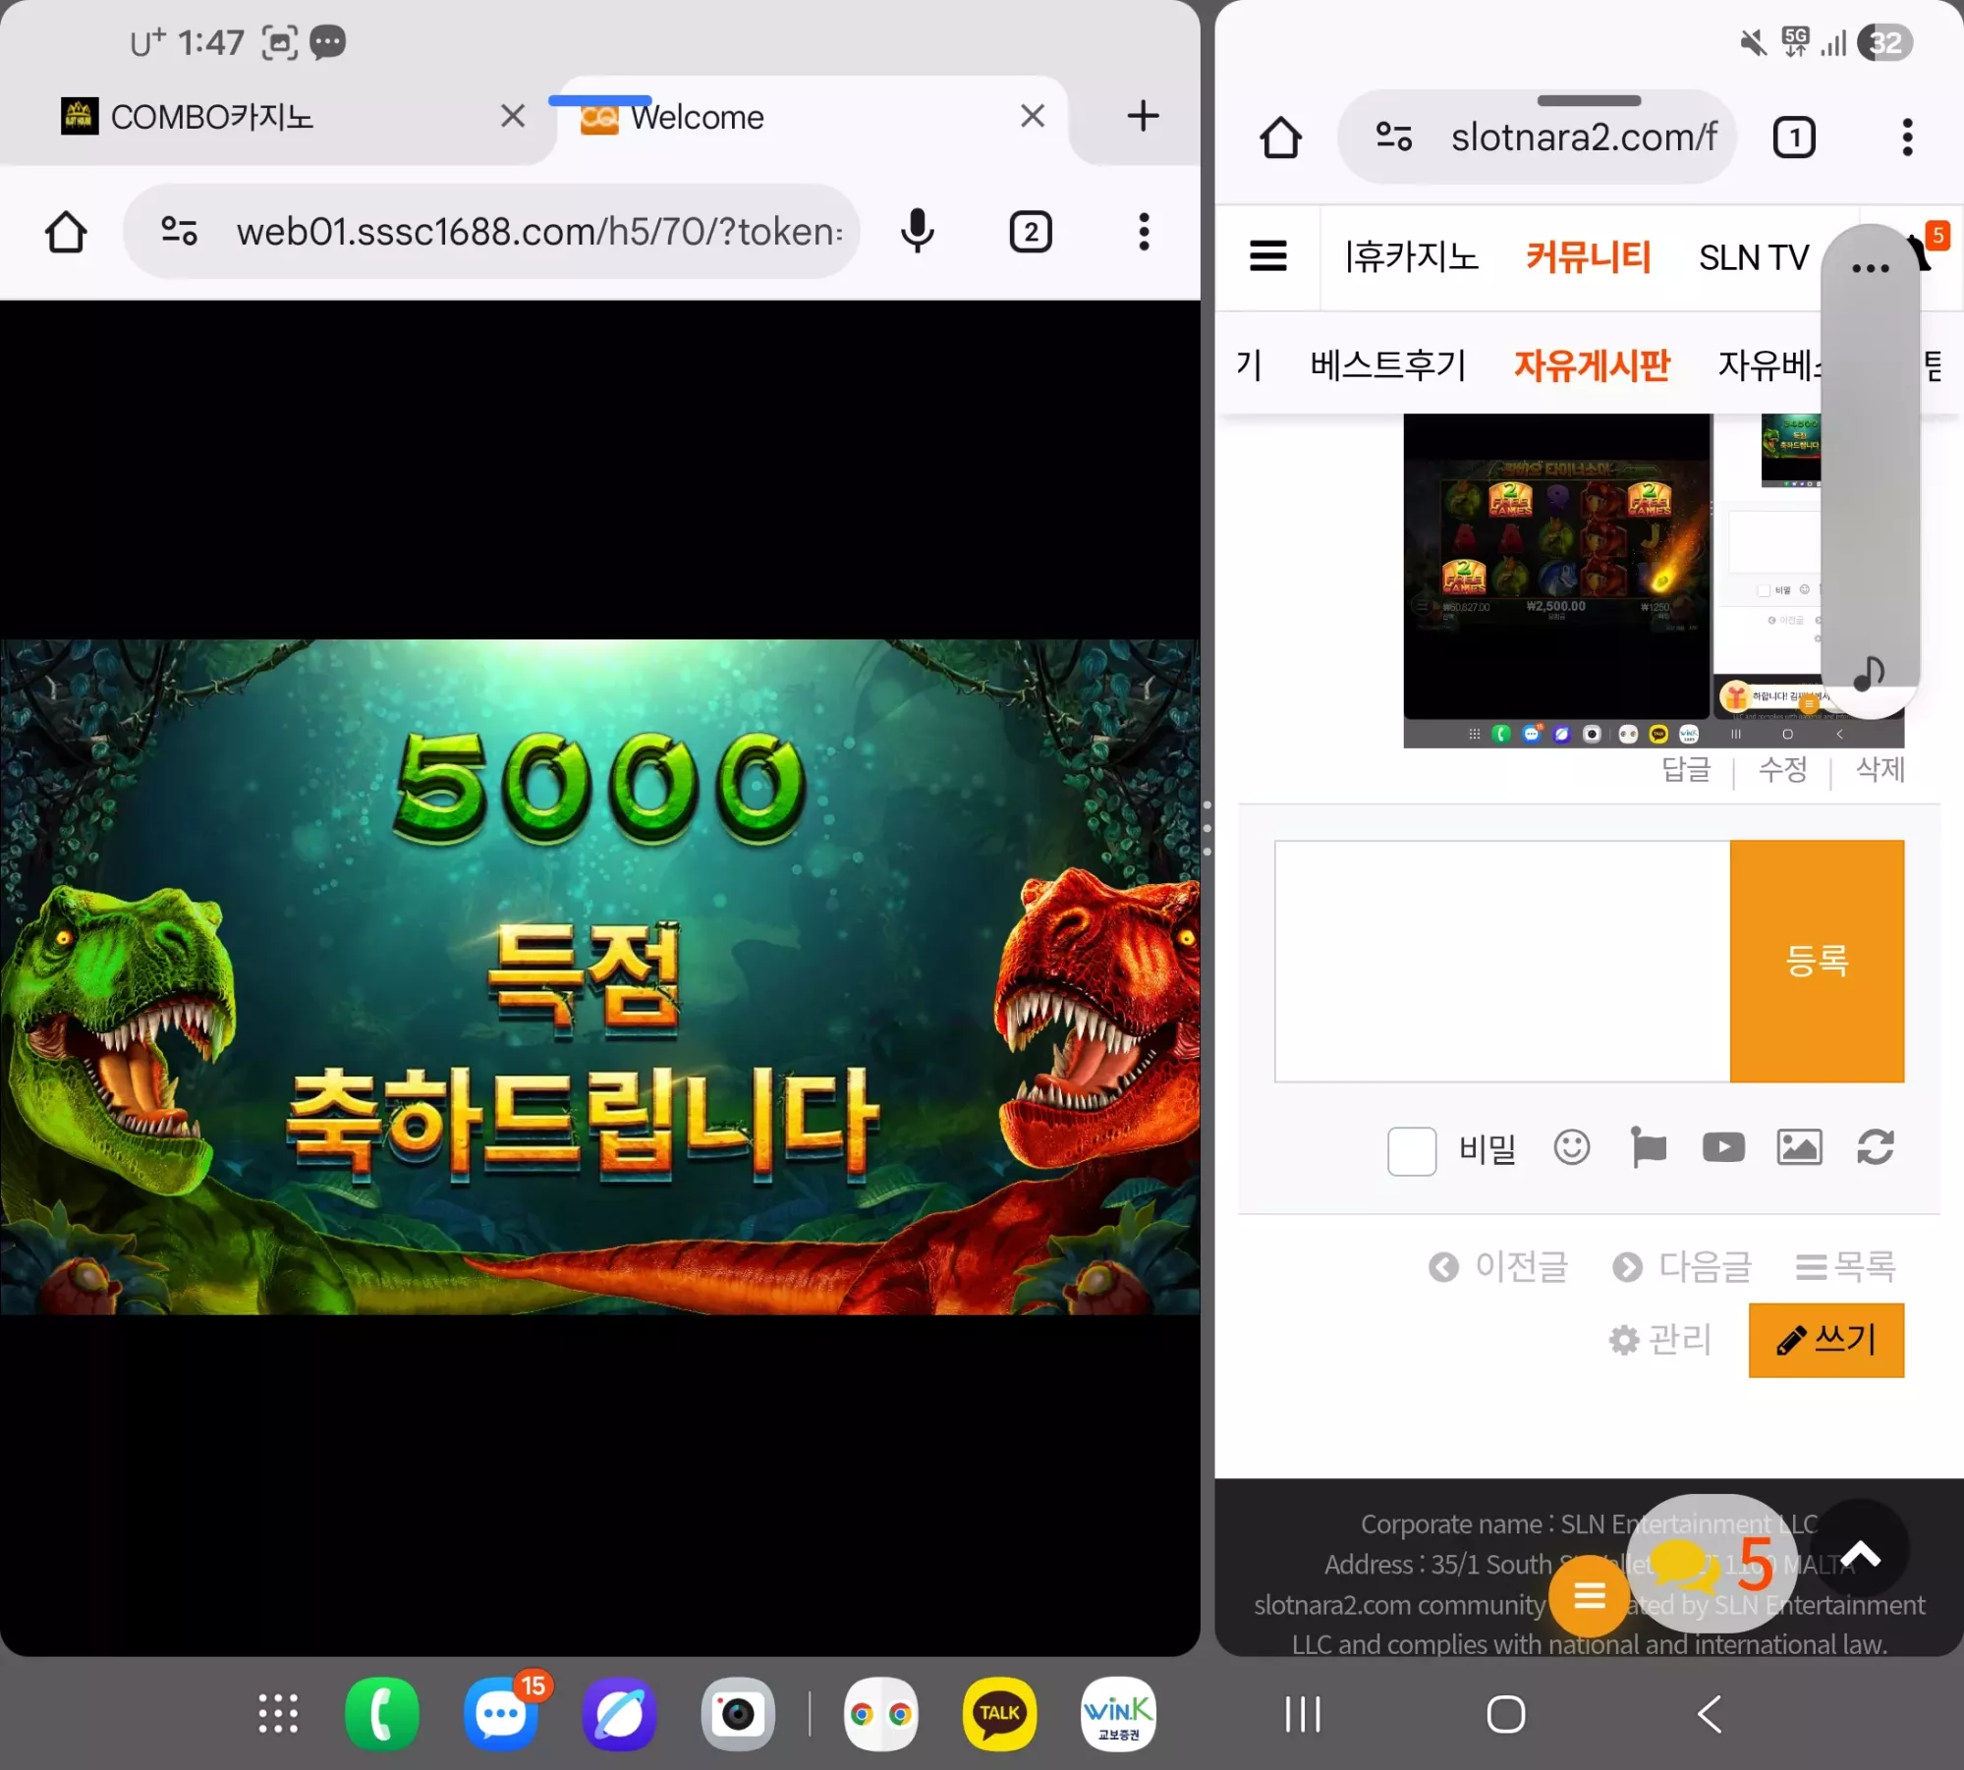Focus the slotnara2.com address bar

click(1584, 138)
